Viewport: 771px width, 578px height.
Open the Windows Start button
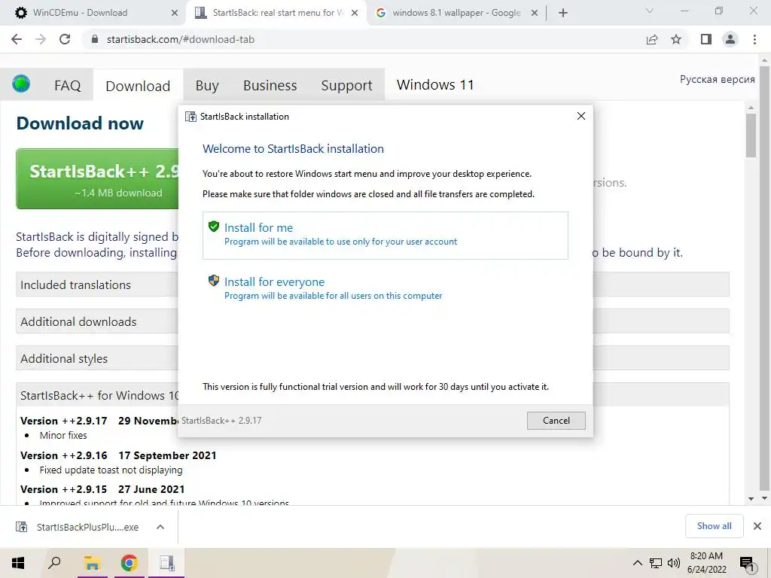click(x=18, y=563)
